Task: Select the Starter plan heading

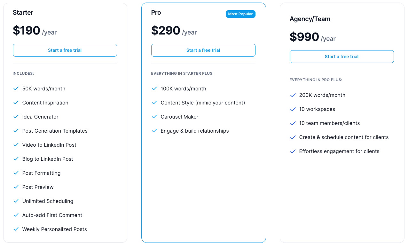Action: point(23,12)
